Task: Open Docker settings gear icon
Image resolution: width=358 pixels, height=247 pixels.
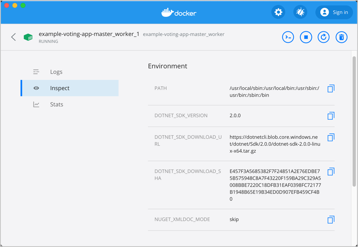Action: (x=278, y=12)
